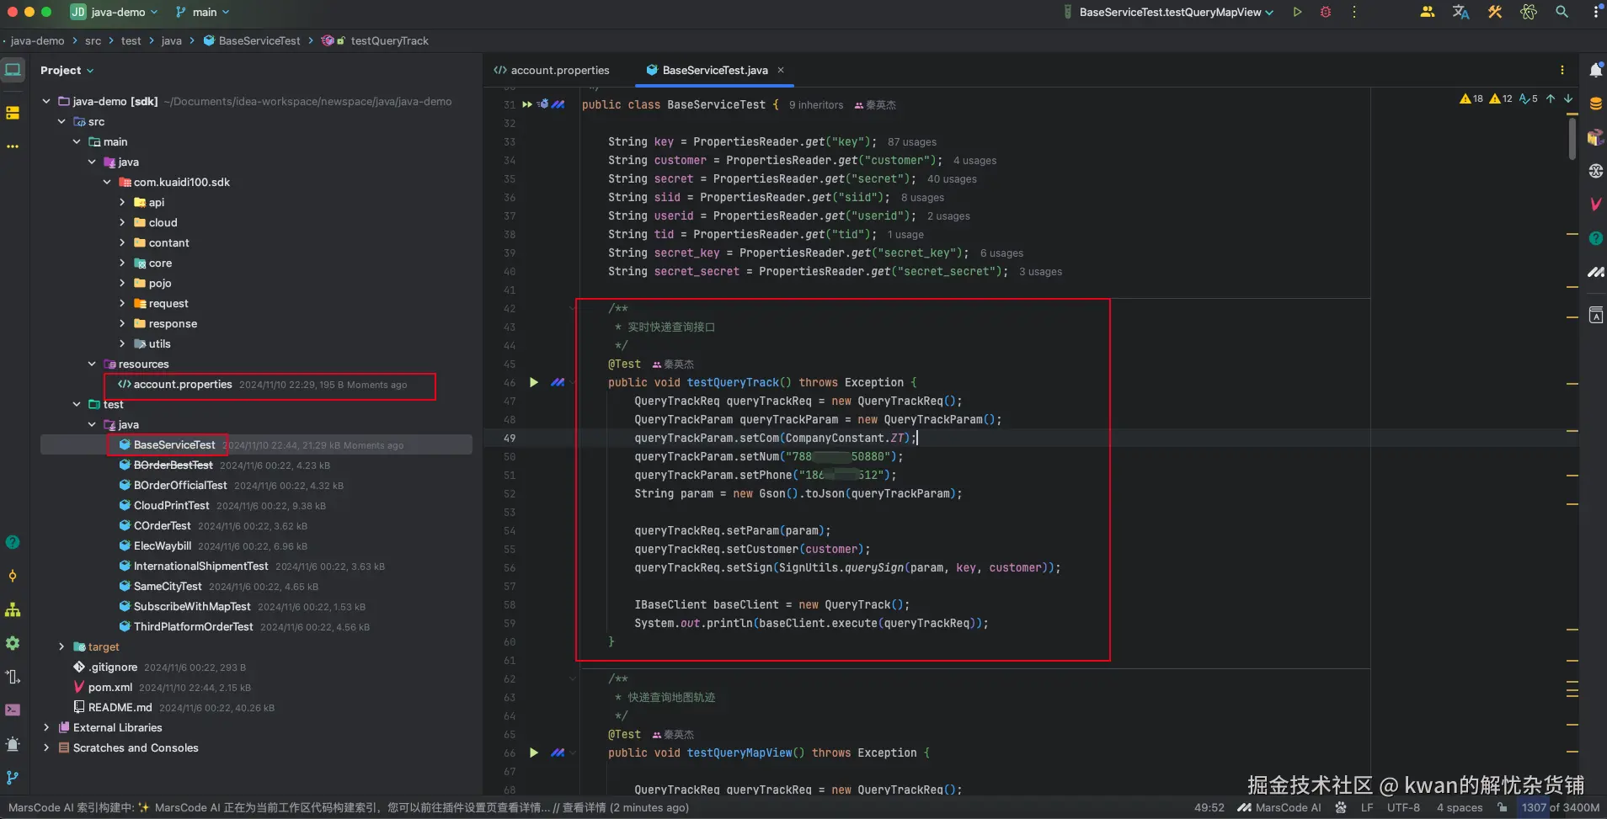Open the red V icon in right sidebar

(x=1595, y=204)
